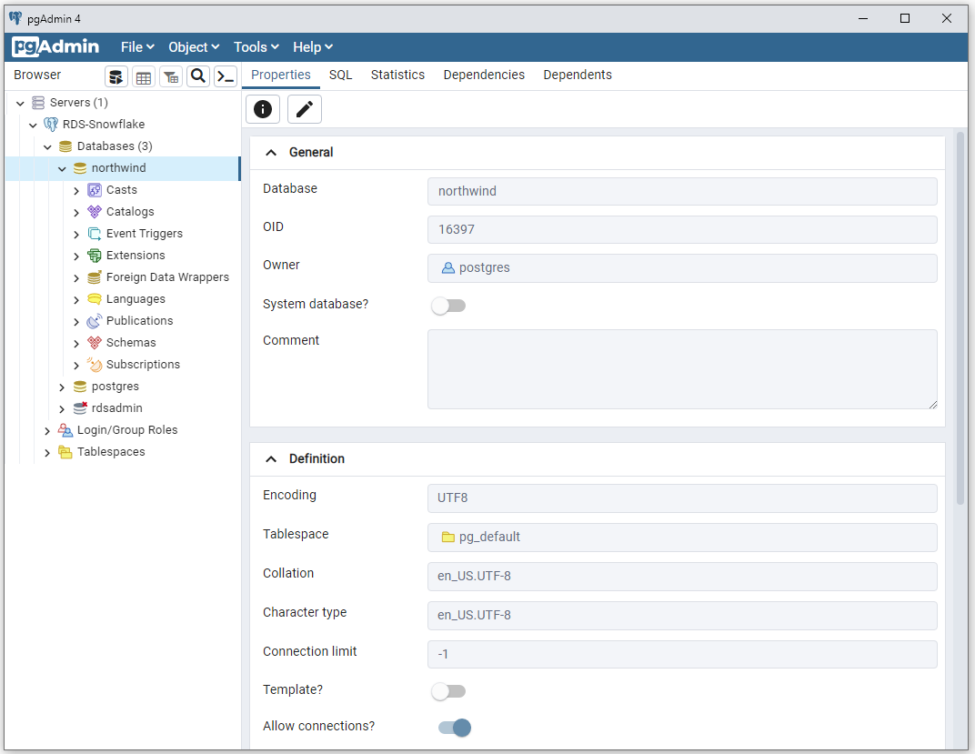Click the View Data table grid icon
The height and width of the screenshot is (754, 975).
click(x=144, y=77)
